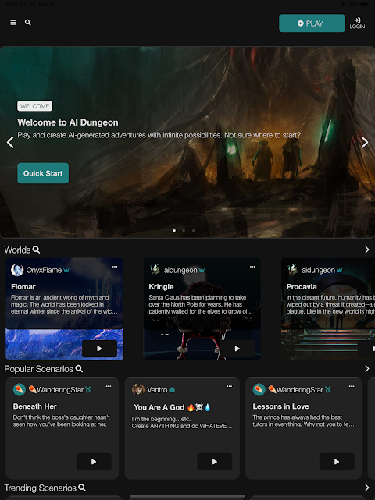Open You Are A God options menu
The width and height of the screenshot is (375, 500).
tap(230, 386)
